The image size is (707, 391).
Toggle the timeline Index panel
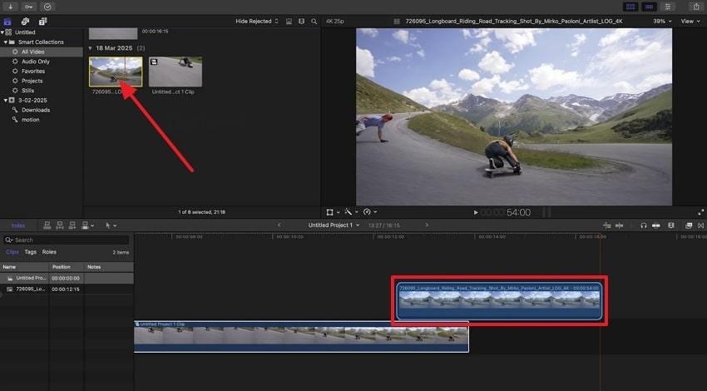coord(18,225)
